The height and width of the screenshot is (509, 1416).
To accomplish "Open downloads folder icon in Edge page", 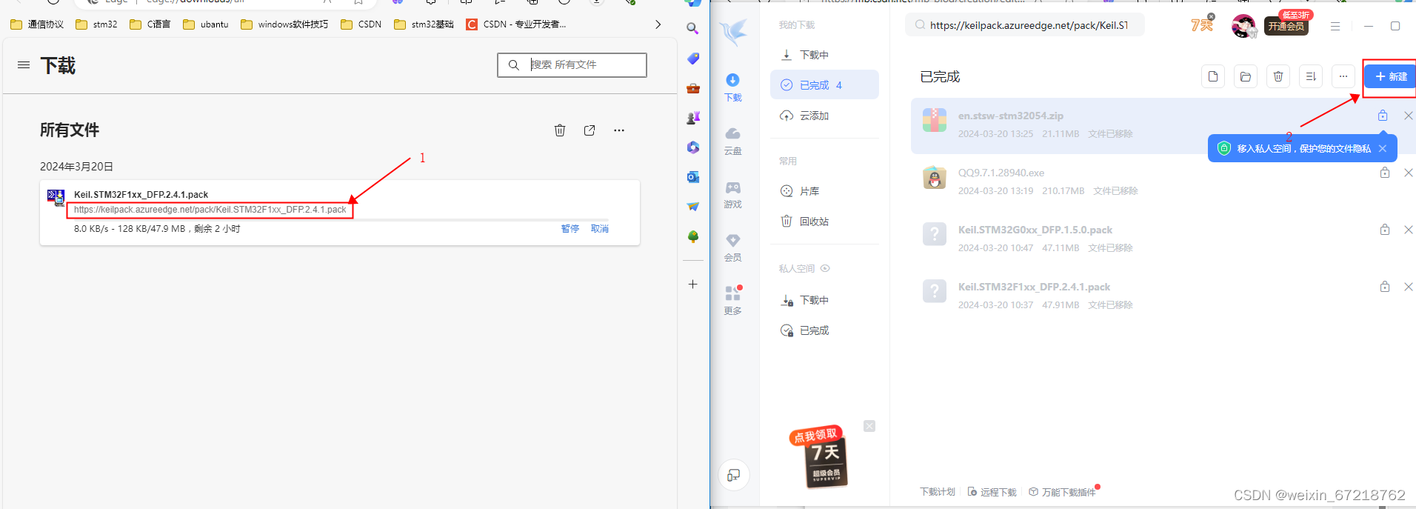I will point(590,130).
